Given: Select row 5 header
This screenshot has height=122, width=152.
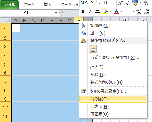Looking at the screenshot, I should pos(6,63).
